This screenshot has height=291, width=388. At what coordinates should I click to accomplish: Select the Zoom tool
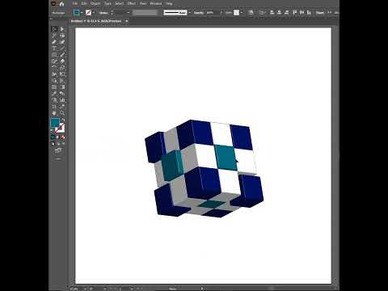(62, 113)
